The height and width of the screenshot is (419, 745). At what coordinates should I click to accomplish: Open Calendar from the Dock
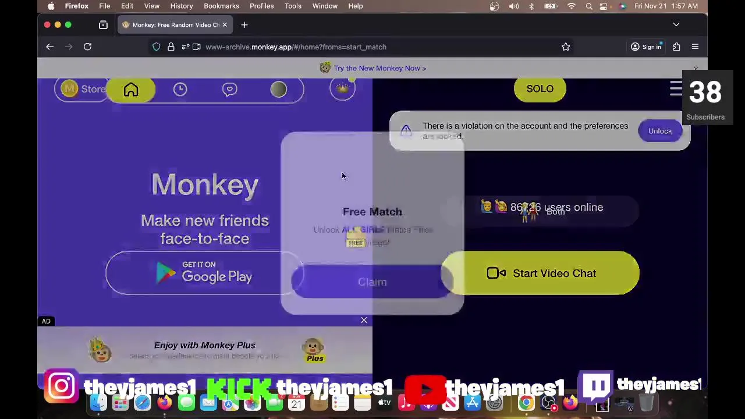296,403
